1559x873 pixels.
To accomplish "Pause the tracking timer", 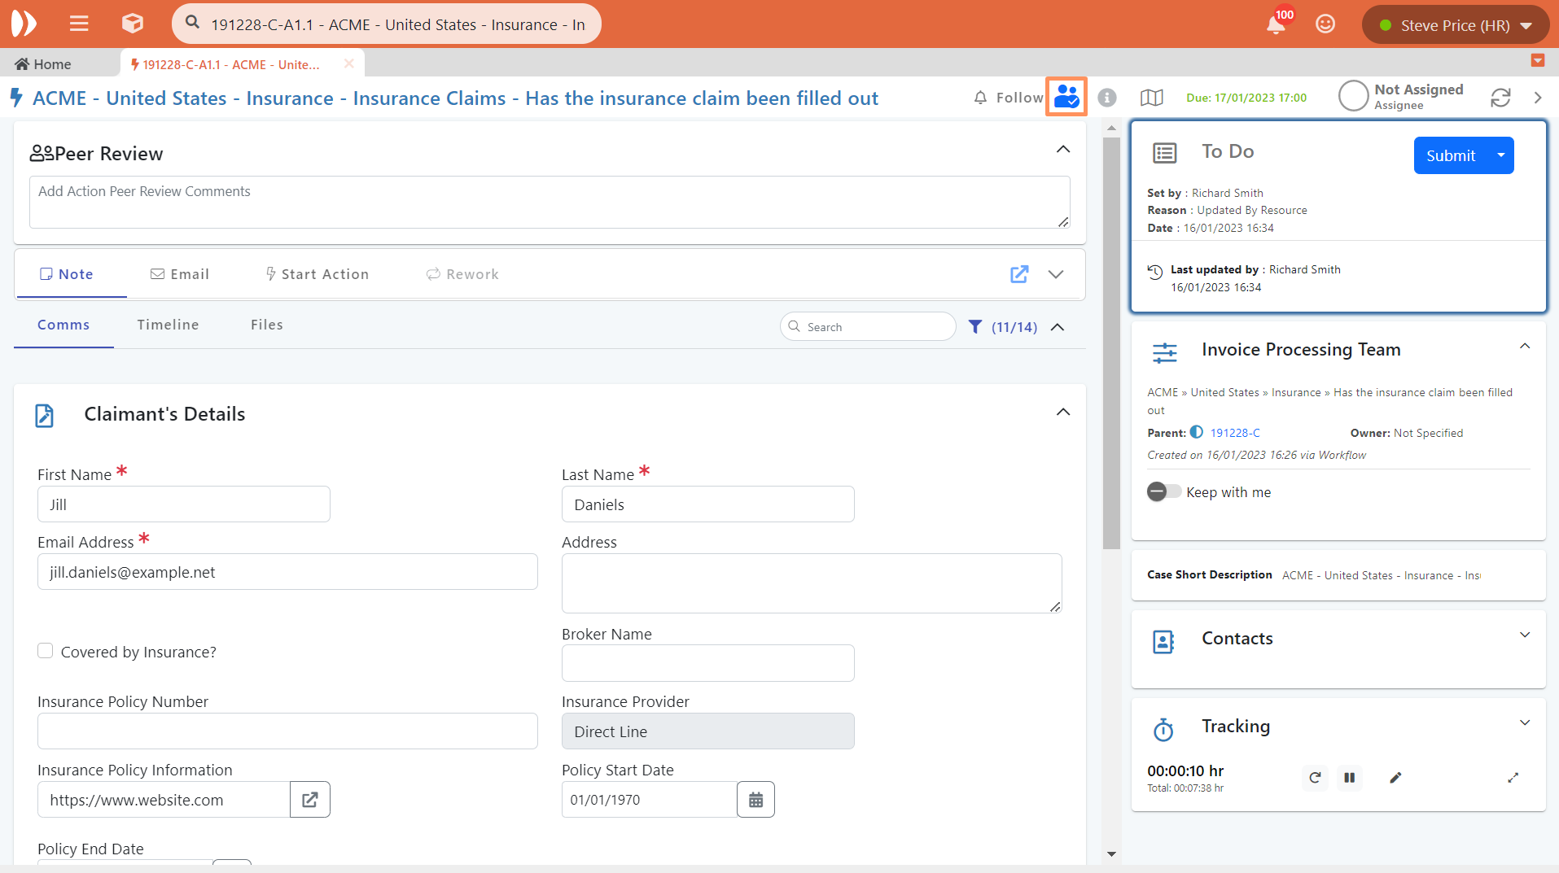I will tap(1349, 778).
